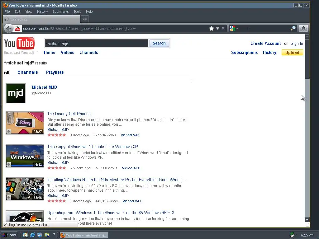Click star rating of Windows 10 XP video
This screenshot has height=239, width=319.
pos(57,168)
